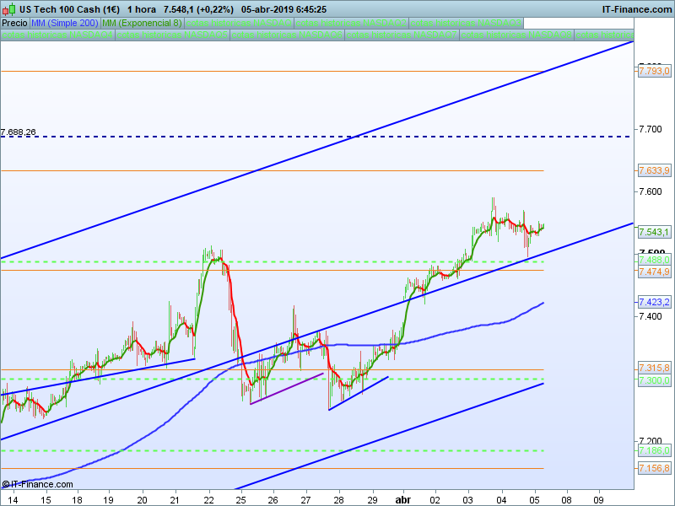675x506 pixels.
Task: Click the 7.156,8 orange price label
Action: [x=654, y=468]
